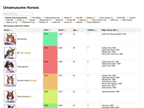This screenshot has height=108, width=144.
Task: Click the green 1974 birth year cell
Action: click(x=50, y=39)
